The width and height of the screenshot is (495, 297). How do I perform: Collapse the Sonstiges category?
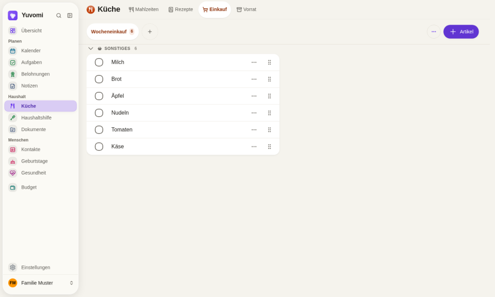(90, 48)
